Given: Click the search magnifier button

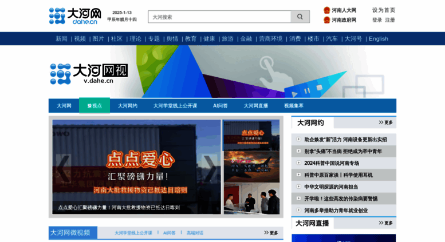Looking at the screenshot, I should coord(300,17).
